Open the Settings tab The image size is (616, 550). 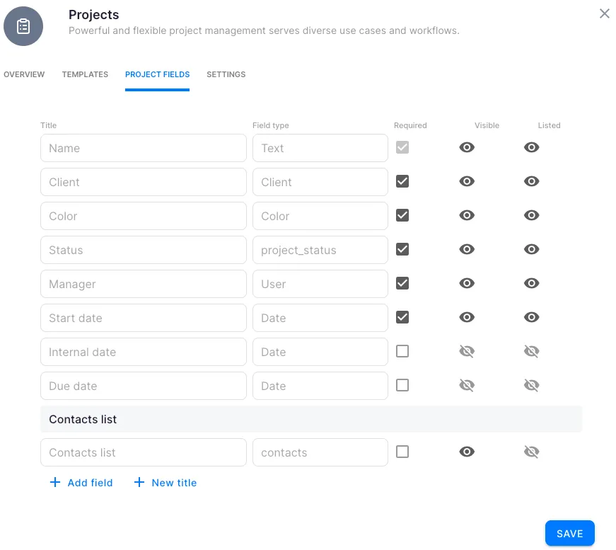pyautogui.click(x=226, y=74)
